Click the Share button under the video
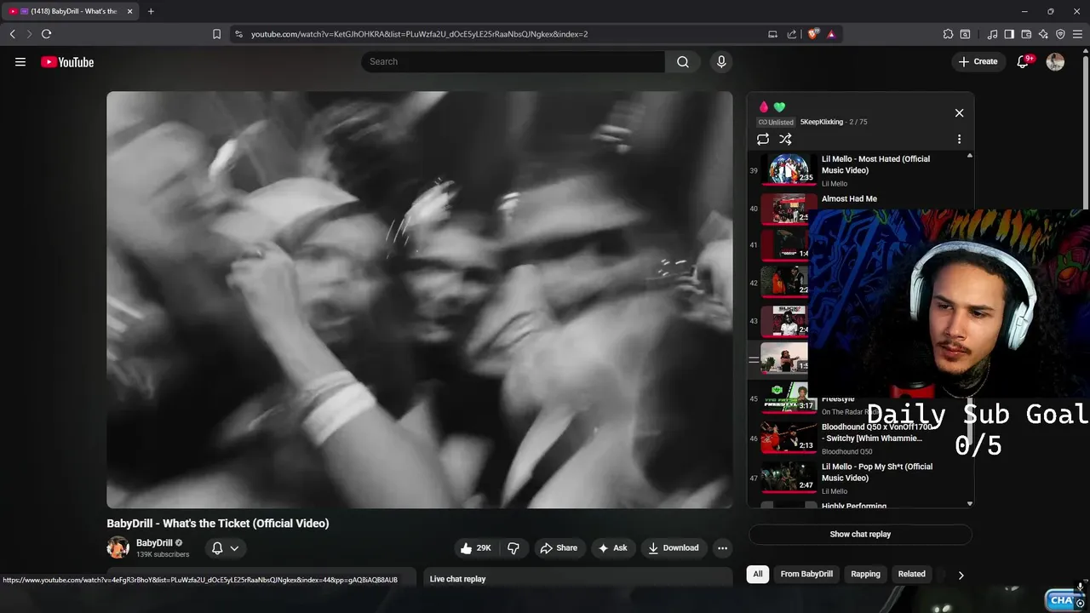The height and width of the screenshot is (613, 1090). coord(559,548)
